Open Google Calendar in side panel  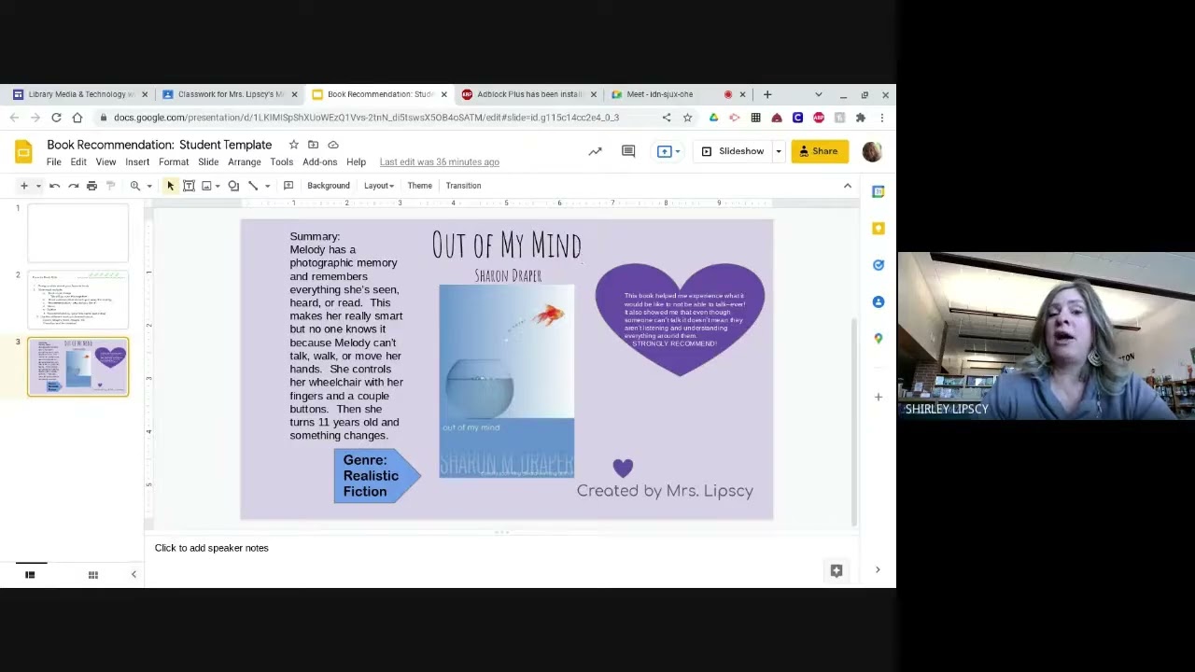879,191
